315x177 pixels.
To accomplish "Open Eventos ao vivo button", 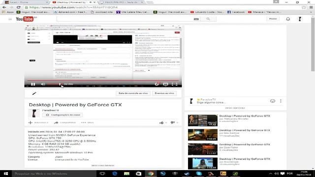I will point(164,93).
